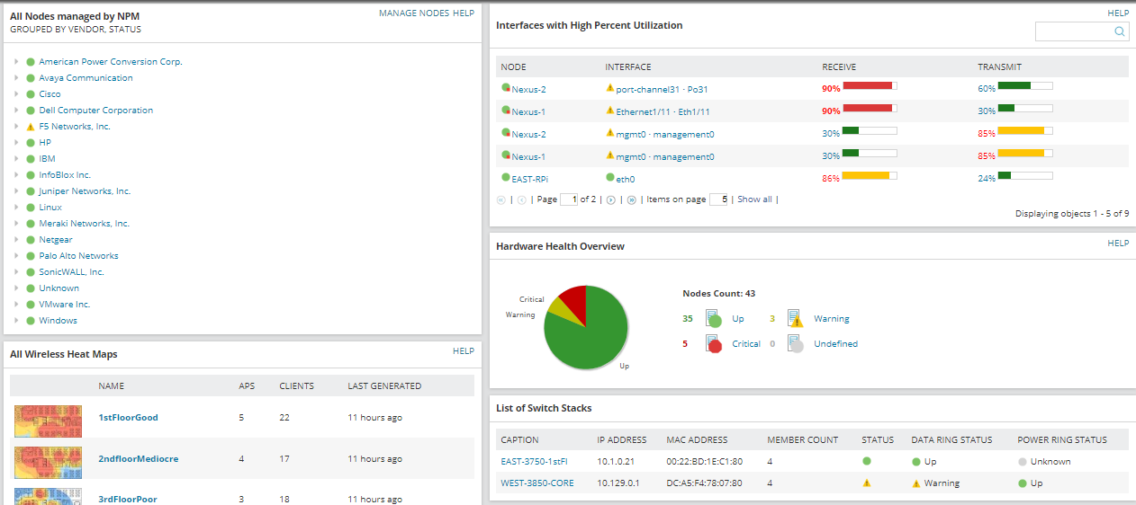Open the MANAGE NODES link
The height and width of the screenshot is (505, 1136).
pyautogui.click(x=414, y=13)
